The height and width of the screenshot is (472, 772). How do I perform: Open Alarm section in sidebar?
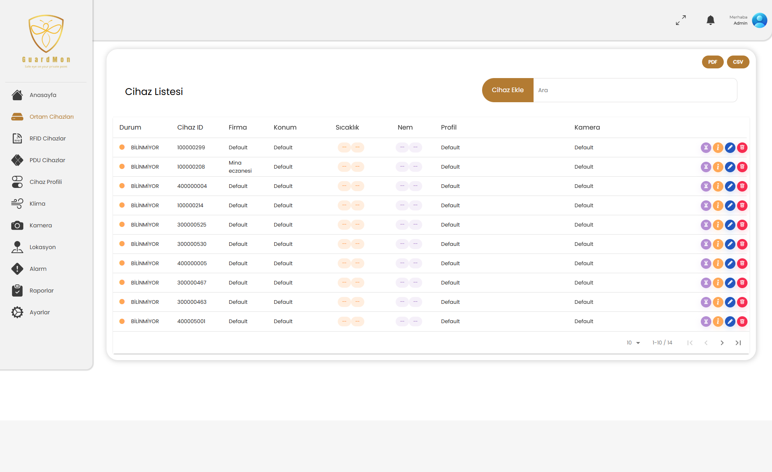point(38,269)
